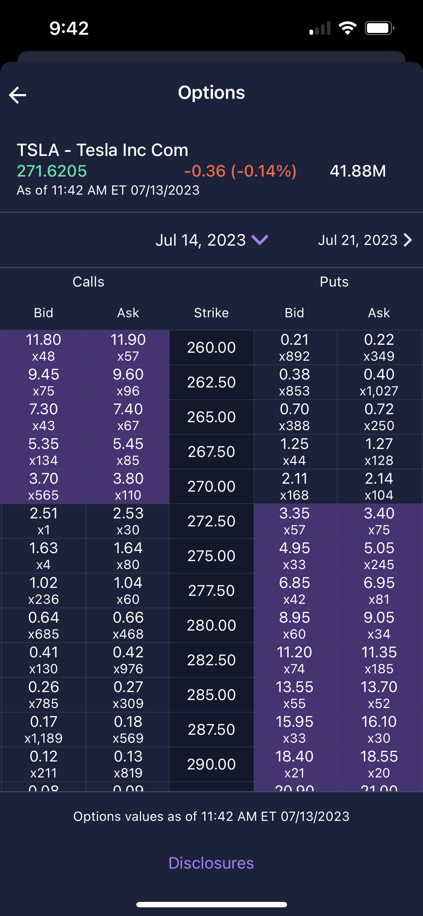The image size is (423, 916).
Task: Tap the right chevron after Jul 21, 2023
Action: (408, 240)
